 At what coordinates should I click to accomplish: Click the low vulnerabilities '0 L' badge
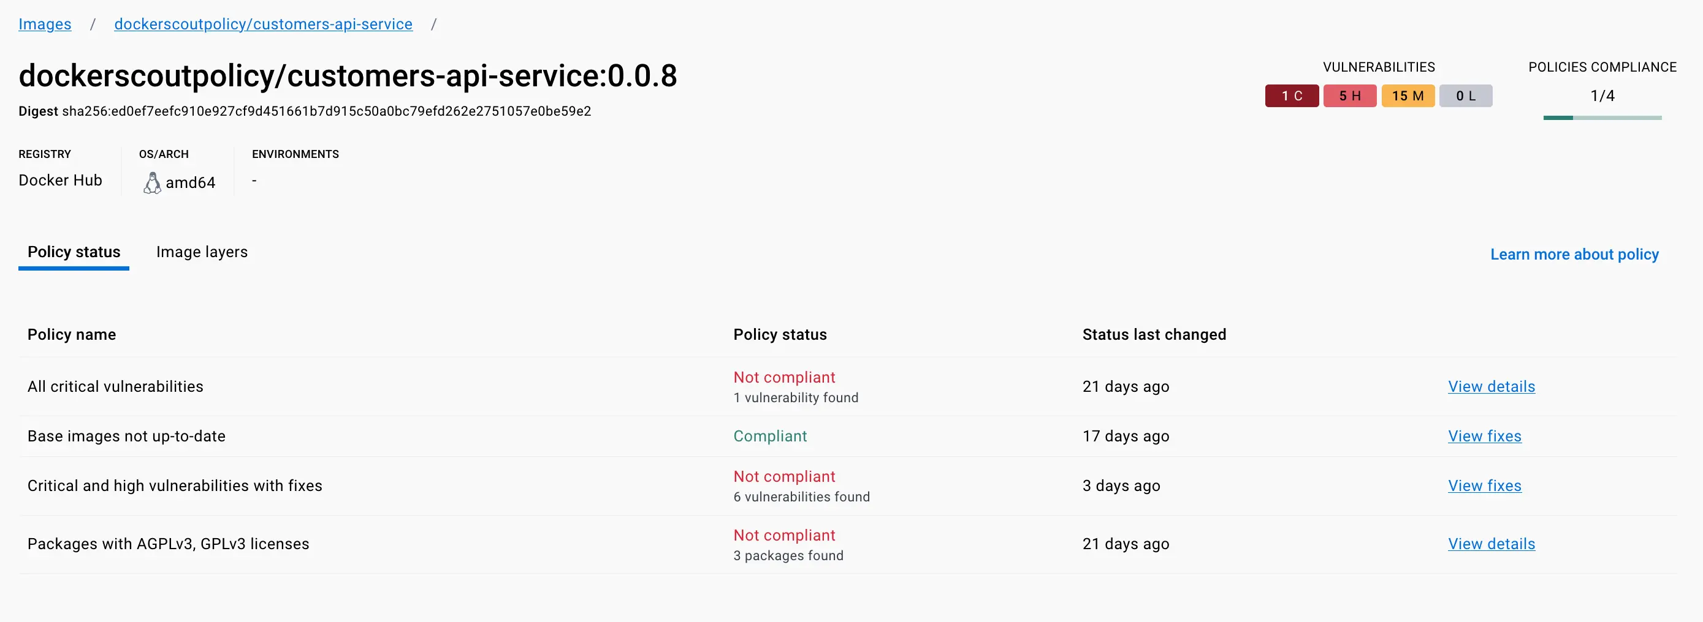[1465, 96]
